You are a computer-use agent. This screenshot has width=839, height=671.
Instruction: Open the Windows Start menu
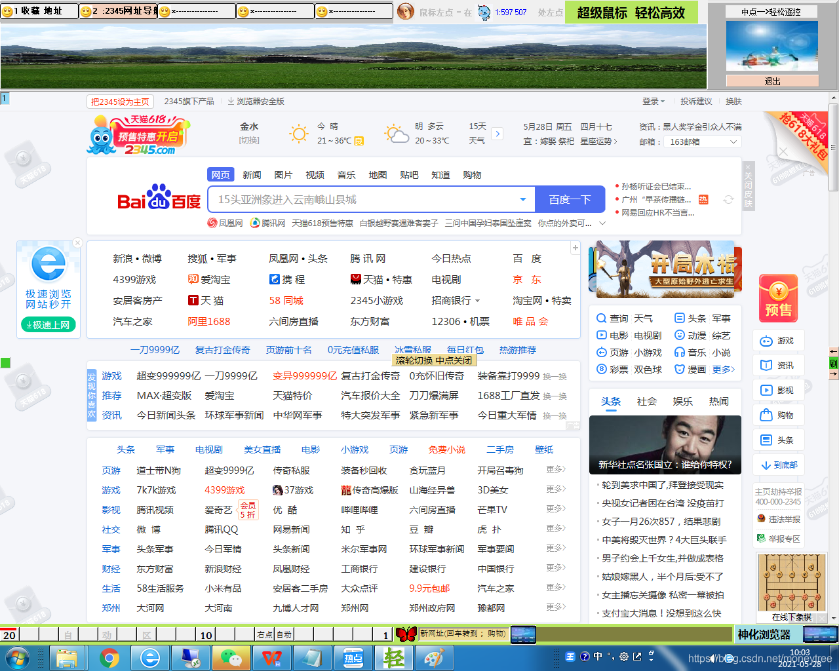pyautogui.click(x=17, y=658)
